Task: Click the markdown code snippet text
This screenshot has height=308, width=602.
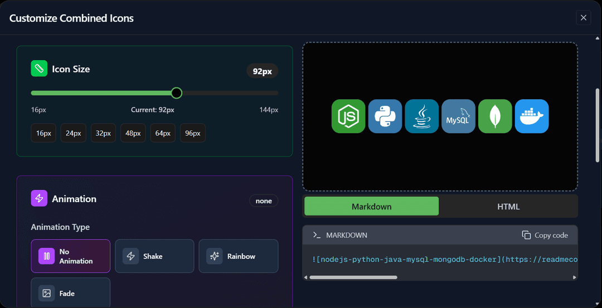Action: coord(445,260)
